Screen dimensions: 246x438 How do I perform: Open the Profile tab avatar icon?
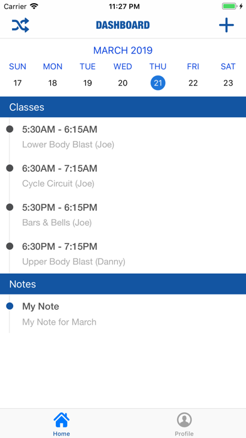184,420
